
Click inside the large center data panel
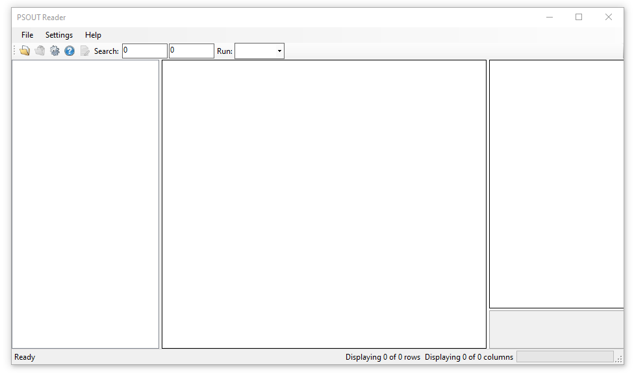pos(323,204)
